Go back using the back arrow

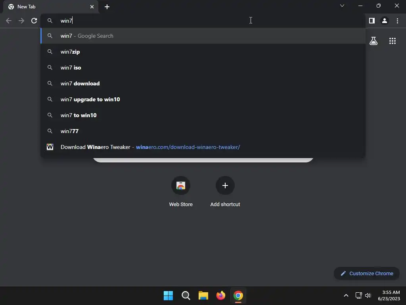point(9,21)
